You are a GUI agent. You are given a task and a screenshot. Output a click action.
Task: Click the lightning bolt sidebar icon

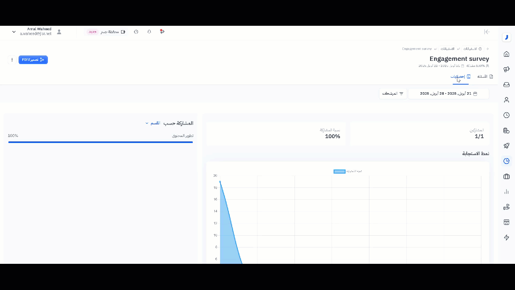point(507,238)
